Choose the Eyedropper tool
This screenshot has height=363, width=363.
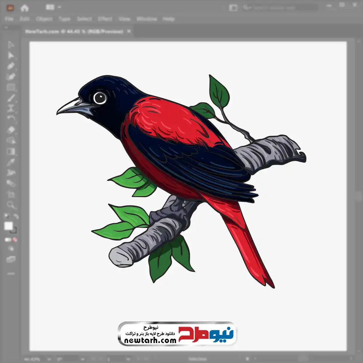point(11,162)
